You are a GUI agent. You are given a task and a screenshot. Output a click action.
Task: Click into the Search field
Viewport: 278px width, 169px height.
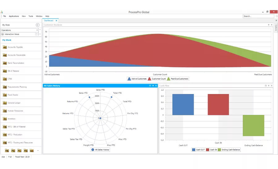tap(258, 16)
